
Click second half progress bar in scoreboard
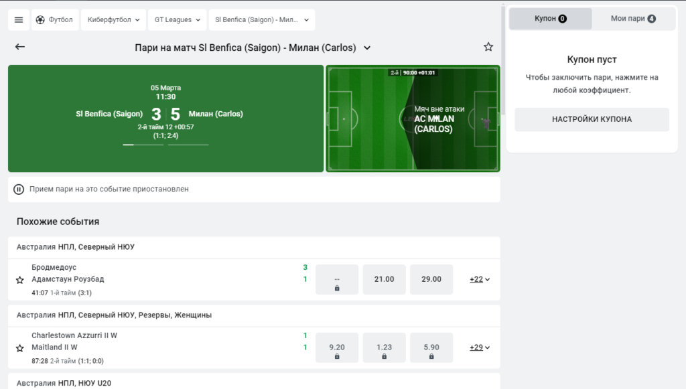[188, 145]
